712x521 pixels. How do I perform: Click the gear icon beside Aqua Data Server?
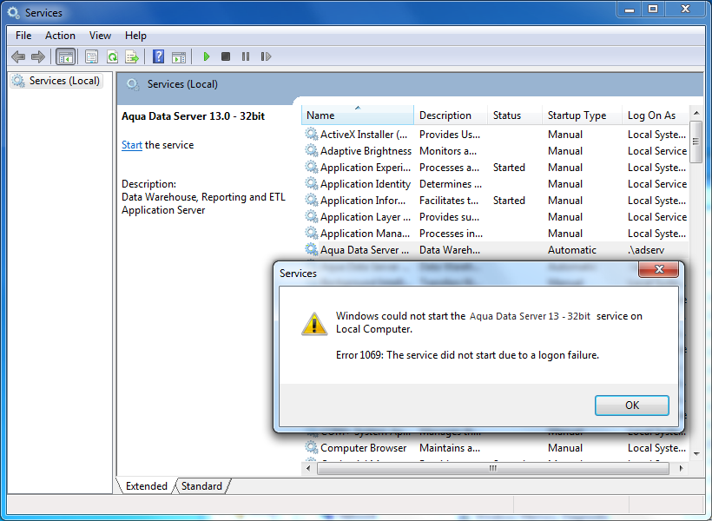tap(311, 249)
